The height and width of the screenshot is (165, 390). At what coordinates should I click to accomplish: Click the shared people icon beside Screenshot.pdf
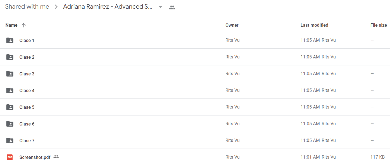[x=56, y=157]
